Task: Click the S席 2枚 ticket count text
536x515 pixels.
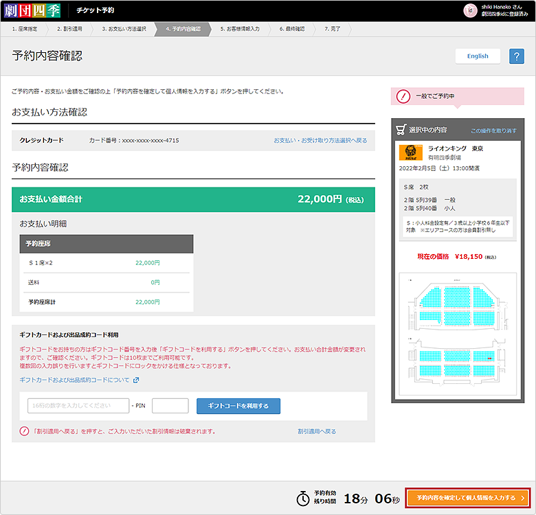Action: 416,187
